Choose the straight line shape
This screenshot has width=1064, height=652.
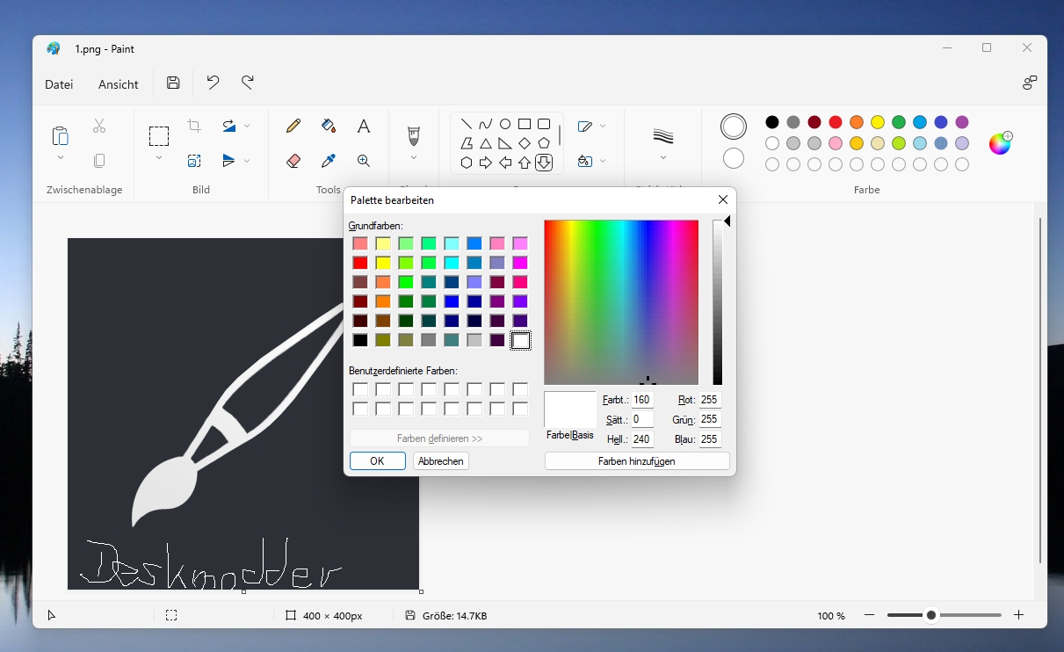click(x=467, y=124)
